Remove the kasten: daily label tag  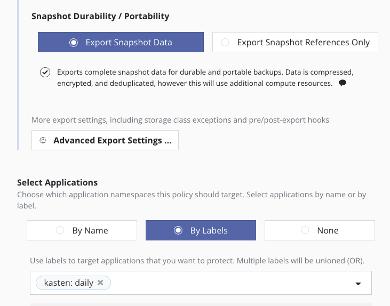click(x=100, y=283)
